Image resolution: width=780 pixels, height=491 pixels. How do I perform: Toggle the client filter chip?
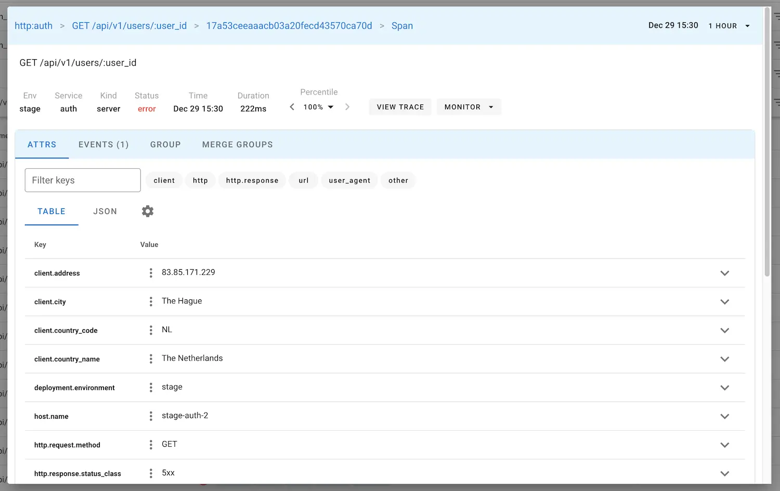[x=164, y=181]
